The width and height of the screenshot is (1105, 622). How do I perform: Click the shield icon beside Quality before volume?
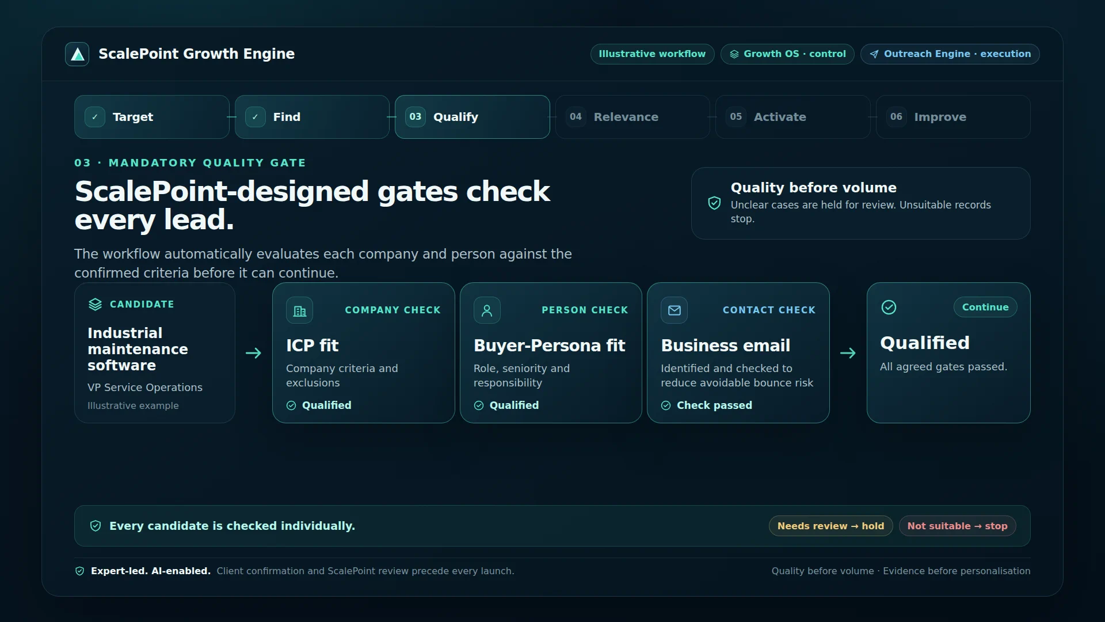[714, 203]
